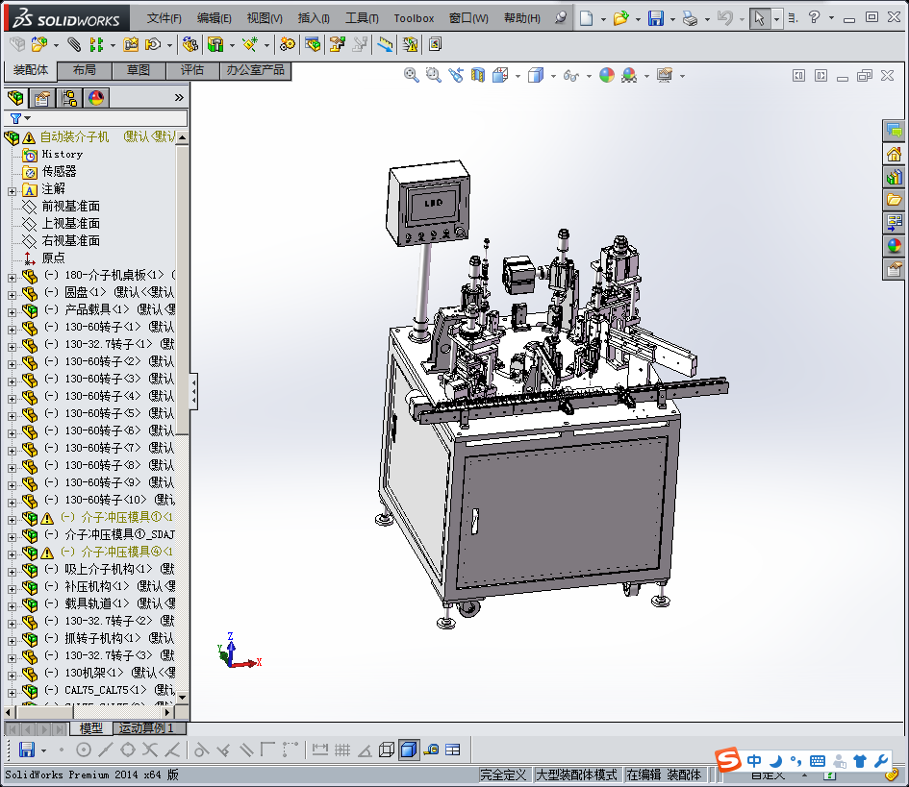The height and width of the screenshot is (787, 909).
Task: Click the Edit Appearance color ball icon
Action: point(607,75)
